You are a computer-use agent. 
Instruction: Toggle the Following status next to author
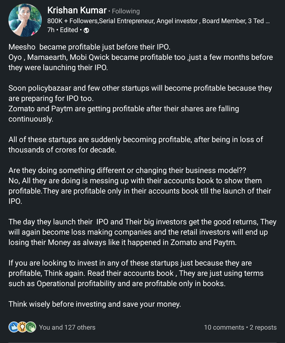point(126,11)
